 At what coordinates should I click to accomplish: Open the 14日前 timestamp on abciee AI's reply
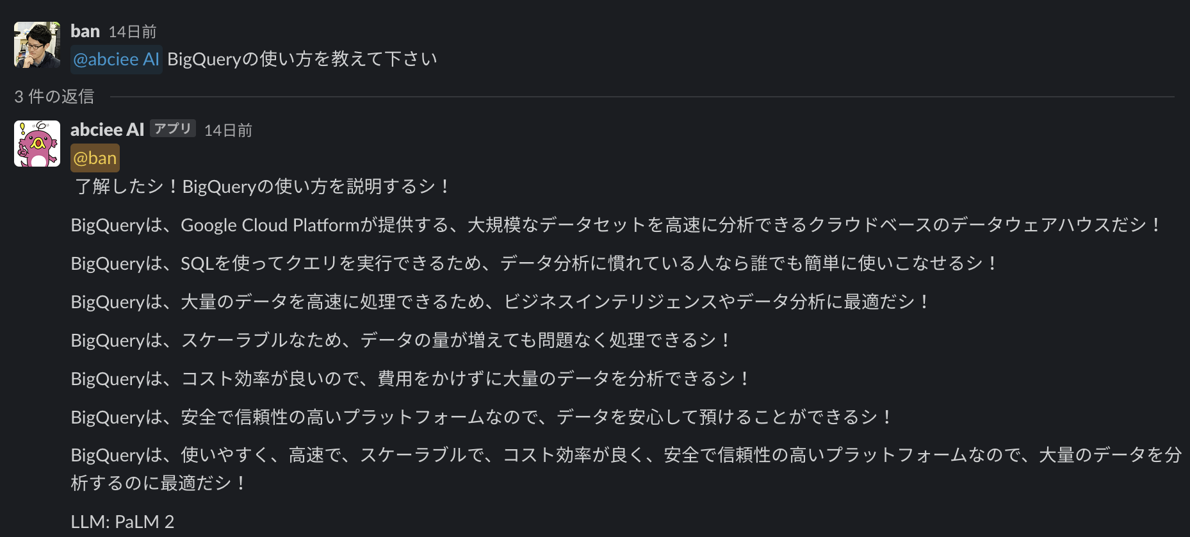click(x=228, y=131)
